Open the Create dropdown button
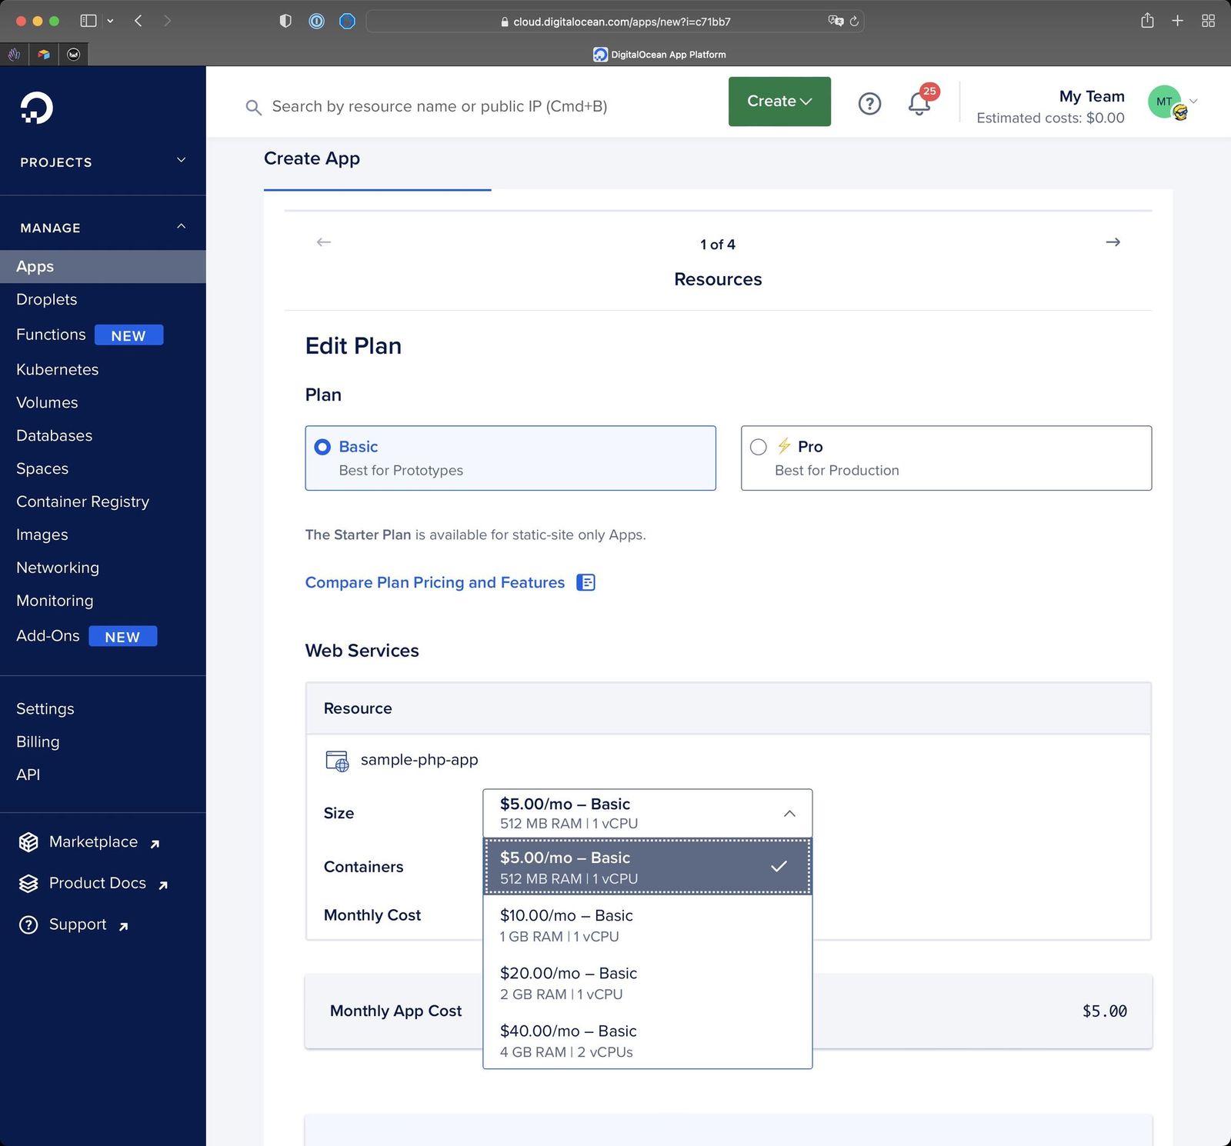 click(x=779, y=102)
